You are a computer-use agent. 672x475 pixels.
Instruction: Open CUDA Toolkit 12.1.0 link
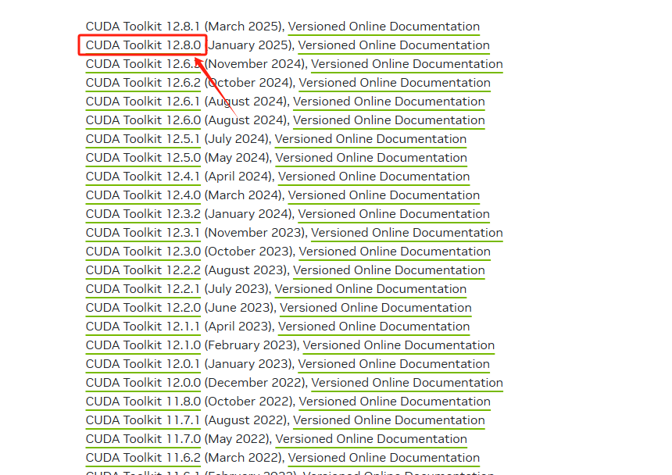[x=143, y=345]
